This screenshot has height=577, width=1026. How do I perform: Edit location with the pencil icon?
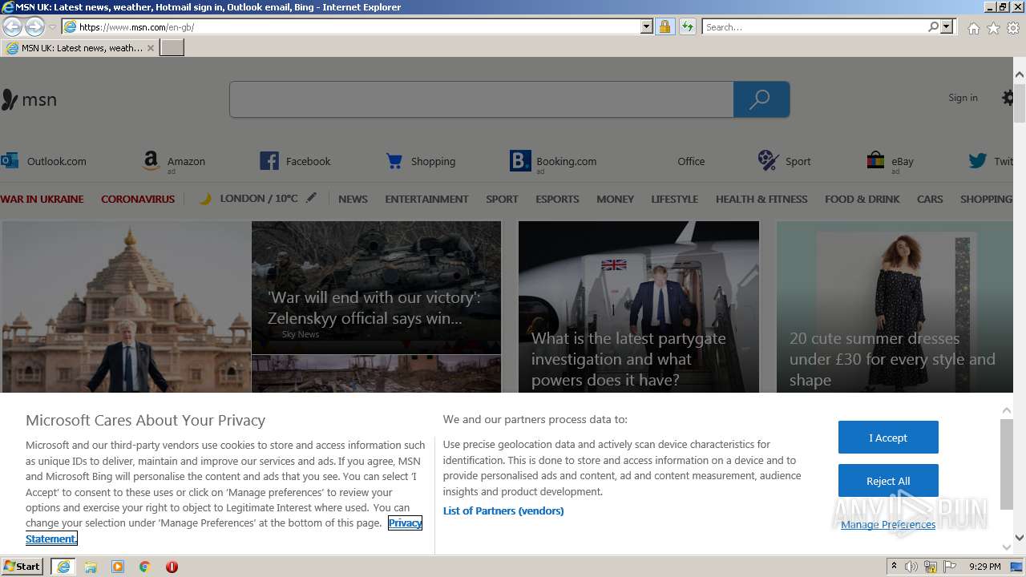[311, 198]
